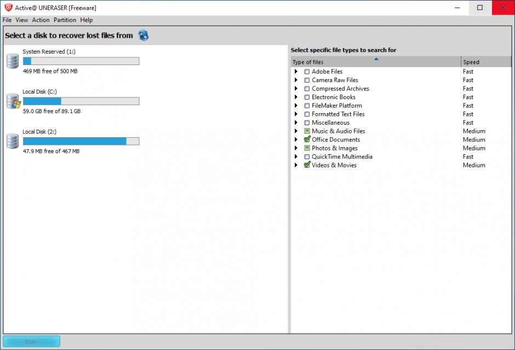Click "47.9 MB free of 467 MB" text

coord(51,151)
